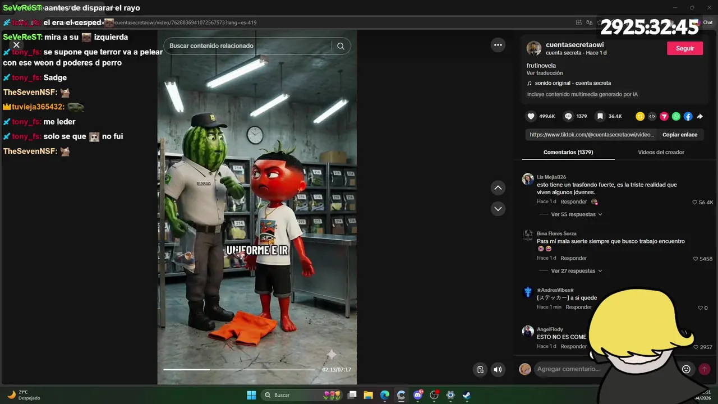Screen dimensions: 718x404
Task: Share the video to Facebook
Action: pos(688,116)
